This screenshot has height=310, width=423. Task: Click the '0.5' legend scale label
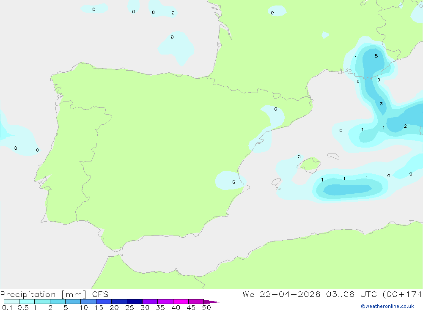point(23,307)
